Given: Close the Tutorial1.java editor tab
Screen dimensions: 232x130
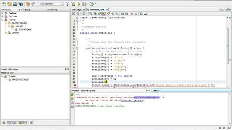Looking at the screenshot, I should 107,10.
